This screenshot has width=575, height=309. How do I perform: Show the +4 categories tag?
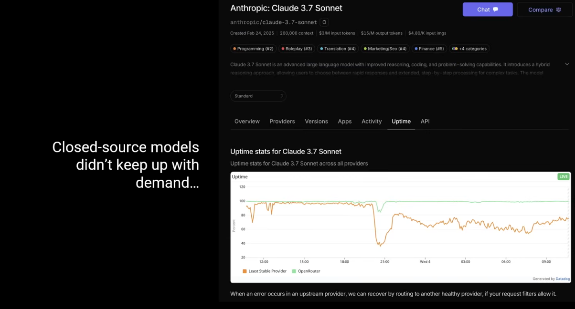click(469, 49)
